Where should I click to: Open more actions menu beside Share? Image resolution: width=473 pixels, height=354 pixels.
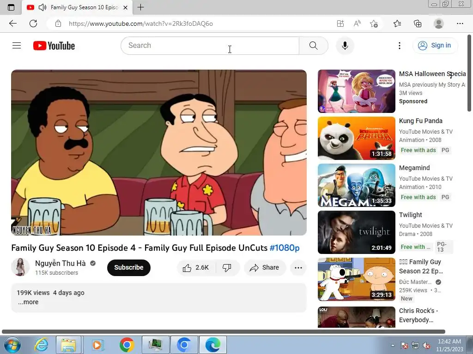(x=298, y=268)
